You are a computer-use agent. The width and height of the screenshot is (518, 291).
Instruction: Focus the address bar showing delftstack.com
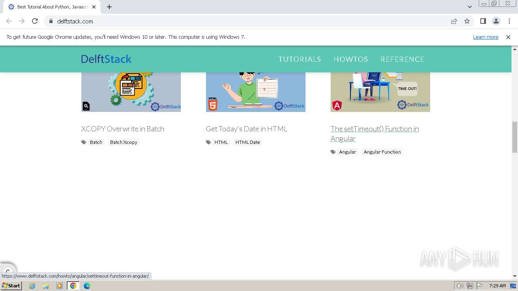click(x=251, y=21)
